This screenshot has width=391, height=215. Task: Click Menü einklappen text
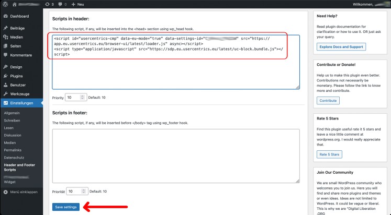pyautogui.click(x=24, y=192)
